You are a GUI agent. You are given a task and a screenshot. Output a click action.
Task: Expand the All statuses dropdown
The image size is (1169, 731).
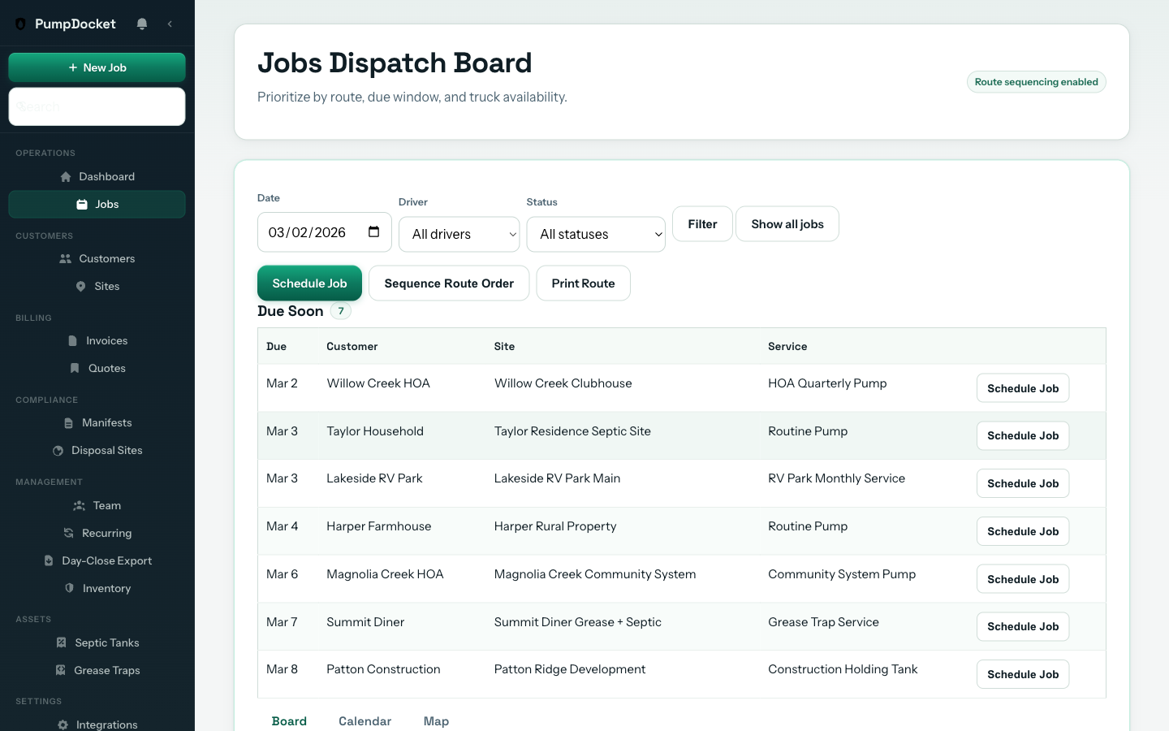[x=596, y=234]
